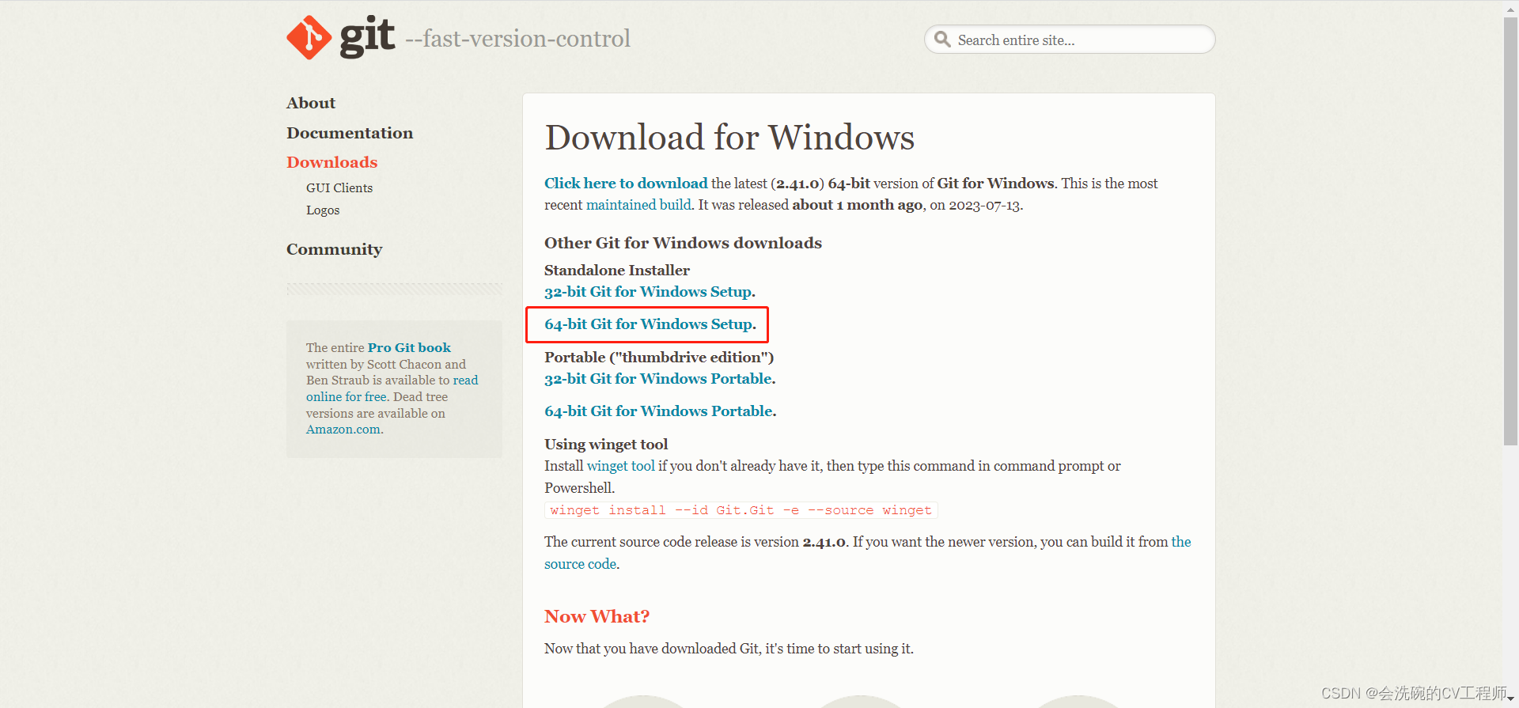Click the 'Download for Windows' heading

point(729,138)
